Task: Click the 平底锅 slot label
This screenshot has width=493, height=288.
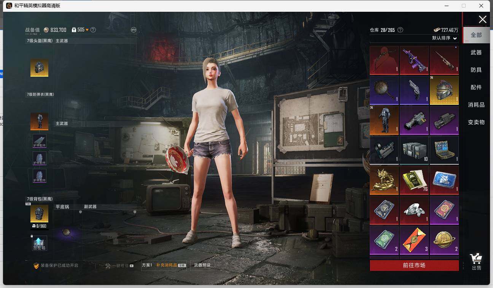Action: (x=62, y=207)
